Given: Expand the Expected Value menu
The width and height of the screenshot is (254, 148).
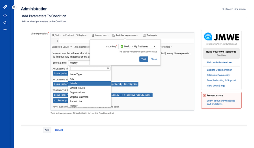Looking at the screenshot, I should coord(62,47).
